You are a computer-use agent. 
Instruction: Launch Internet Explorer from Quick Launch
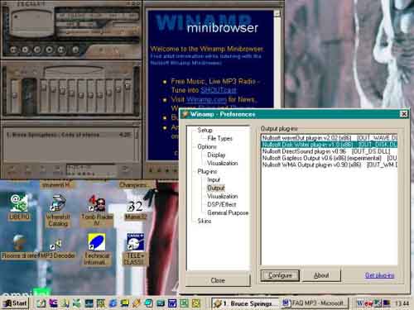coord(113,303)
